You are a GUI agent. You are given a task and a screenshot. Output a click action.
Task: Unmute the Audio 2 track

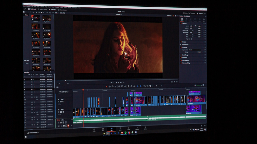pyautogui.click(x=68, y=125)
